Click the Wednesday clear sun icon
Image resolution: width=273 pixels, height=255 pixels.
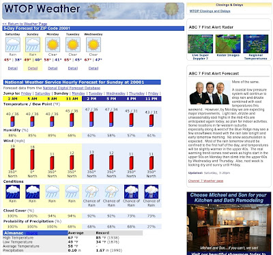94,44
